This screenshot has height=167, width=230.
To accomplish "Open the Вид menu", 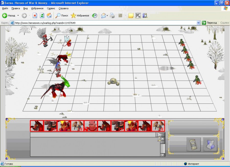I will pos(25,8).
